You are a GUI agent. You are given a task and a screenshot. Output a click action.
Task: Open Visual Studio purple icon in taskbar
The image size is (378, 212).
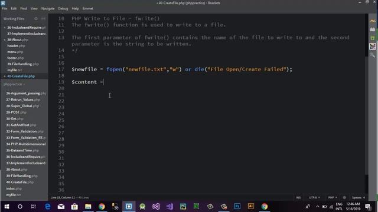[x=170, y=207]
